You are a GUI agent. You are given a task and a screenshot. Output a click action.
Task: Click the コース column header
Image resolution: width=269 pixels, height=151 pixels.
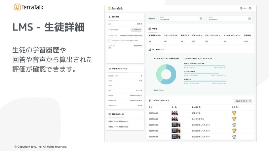click(174, 107)
